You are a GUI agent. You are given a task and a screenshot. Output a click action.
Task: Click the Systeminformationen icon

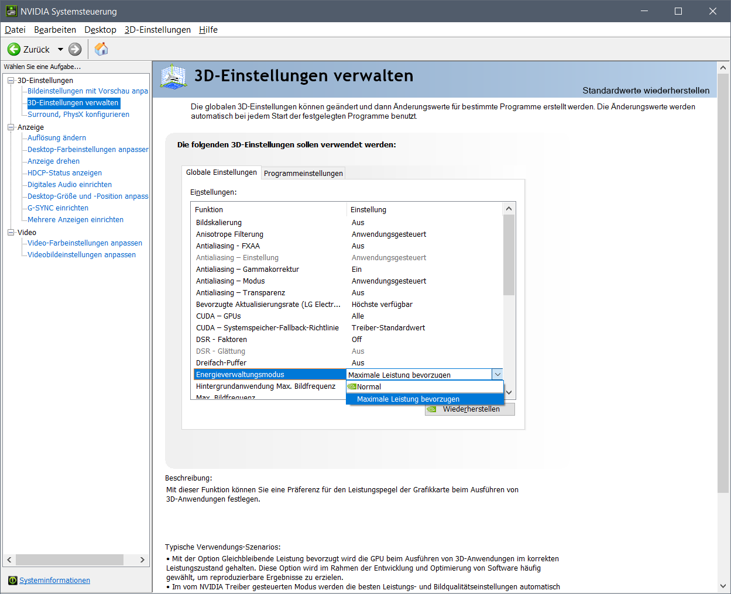13,581
